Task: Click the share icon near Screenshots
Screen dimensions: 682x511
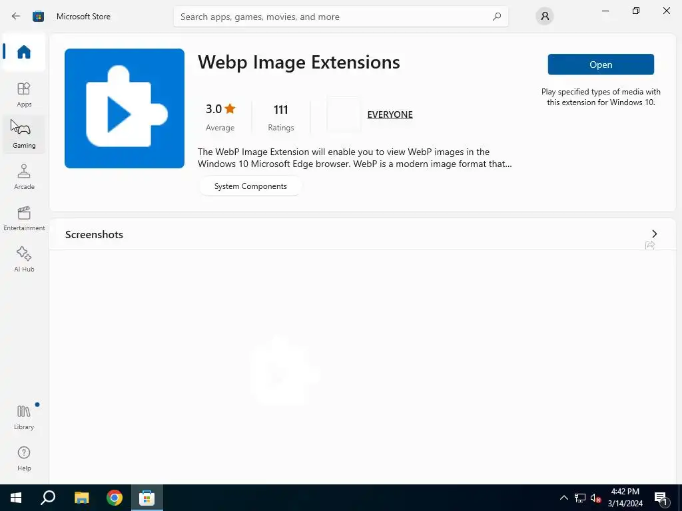Action: coord(650,246)
